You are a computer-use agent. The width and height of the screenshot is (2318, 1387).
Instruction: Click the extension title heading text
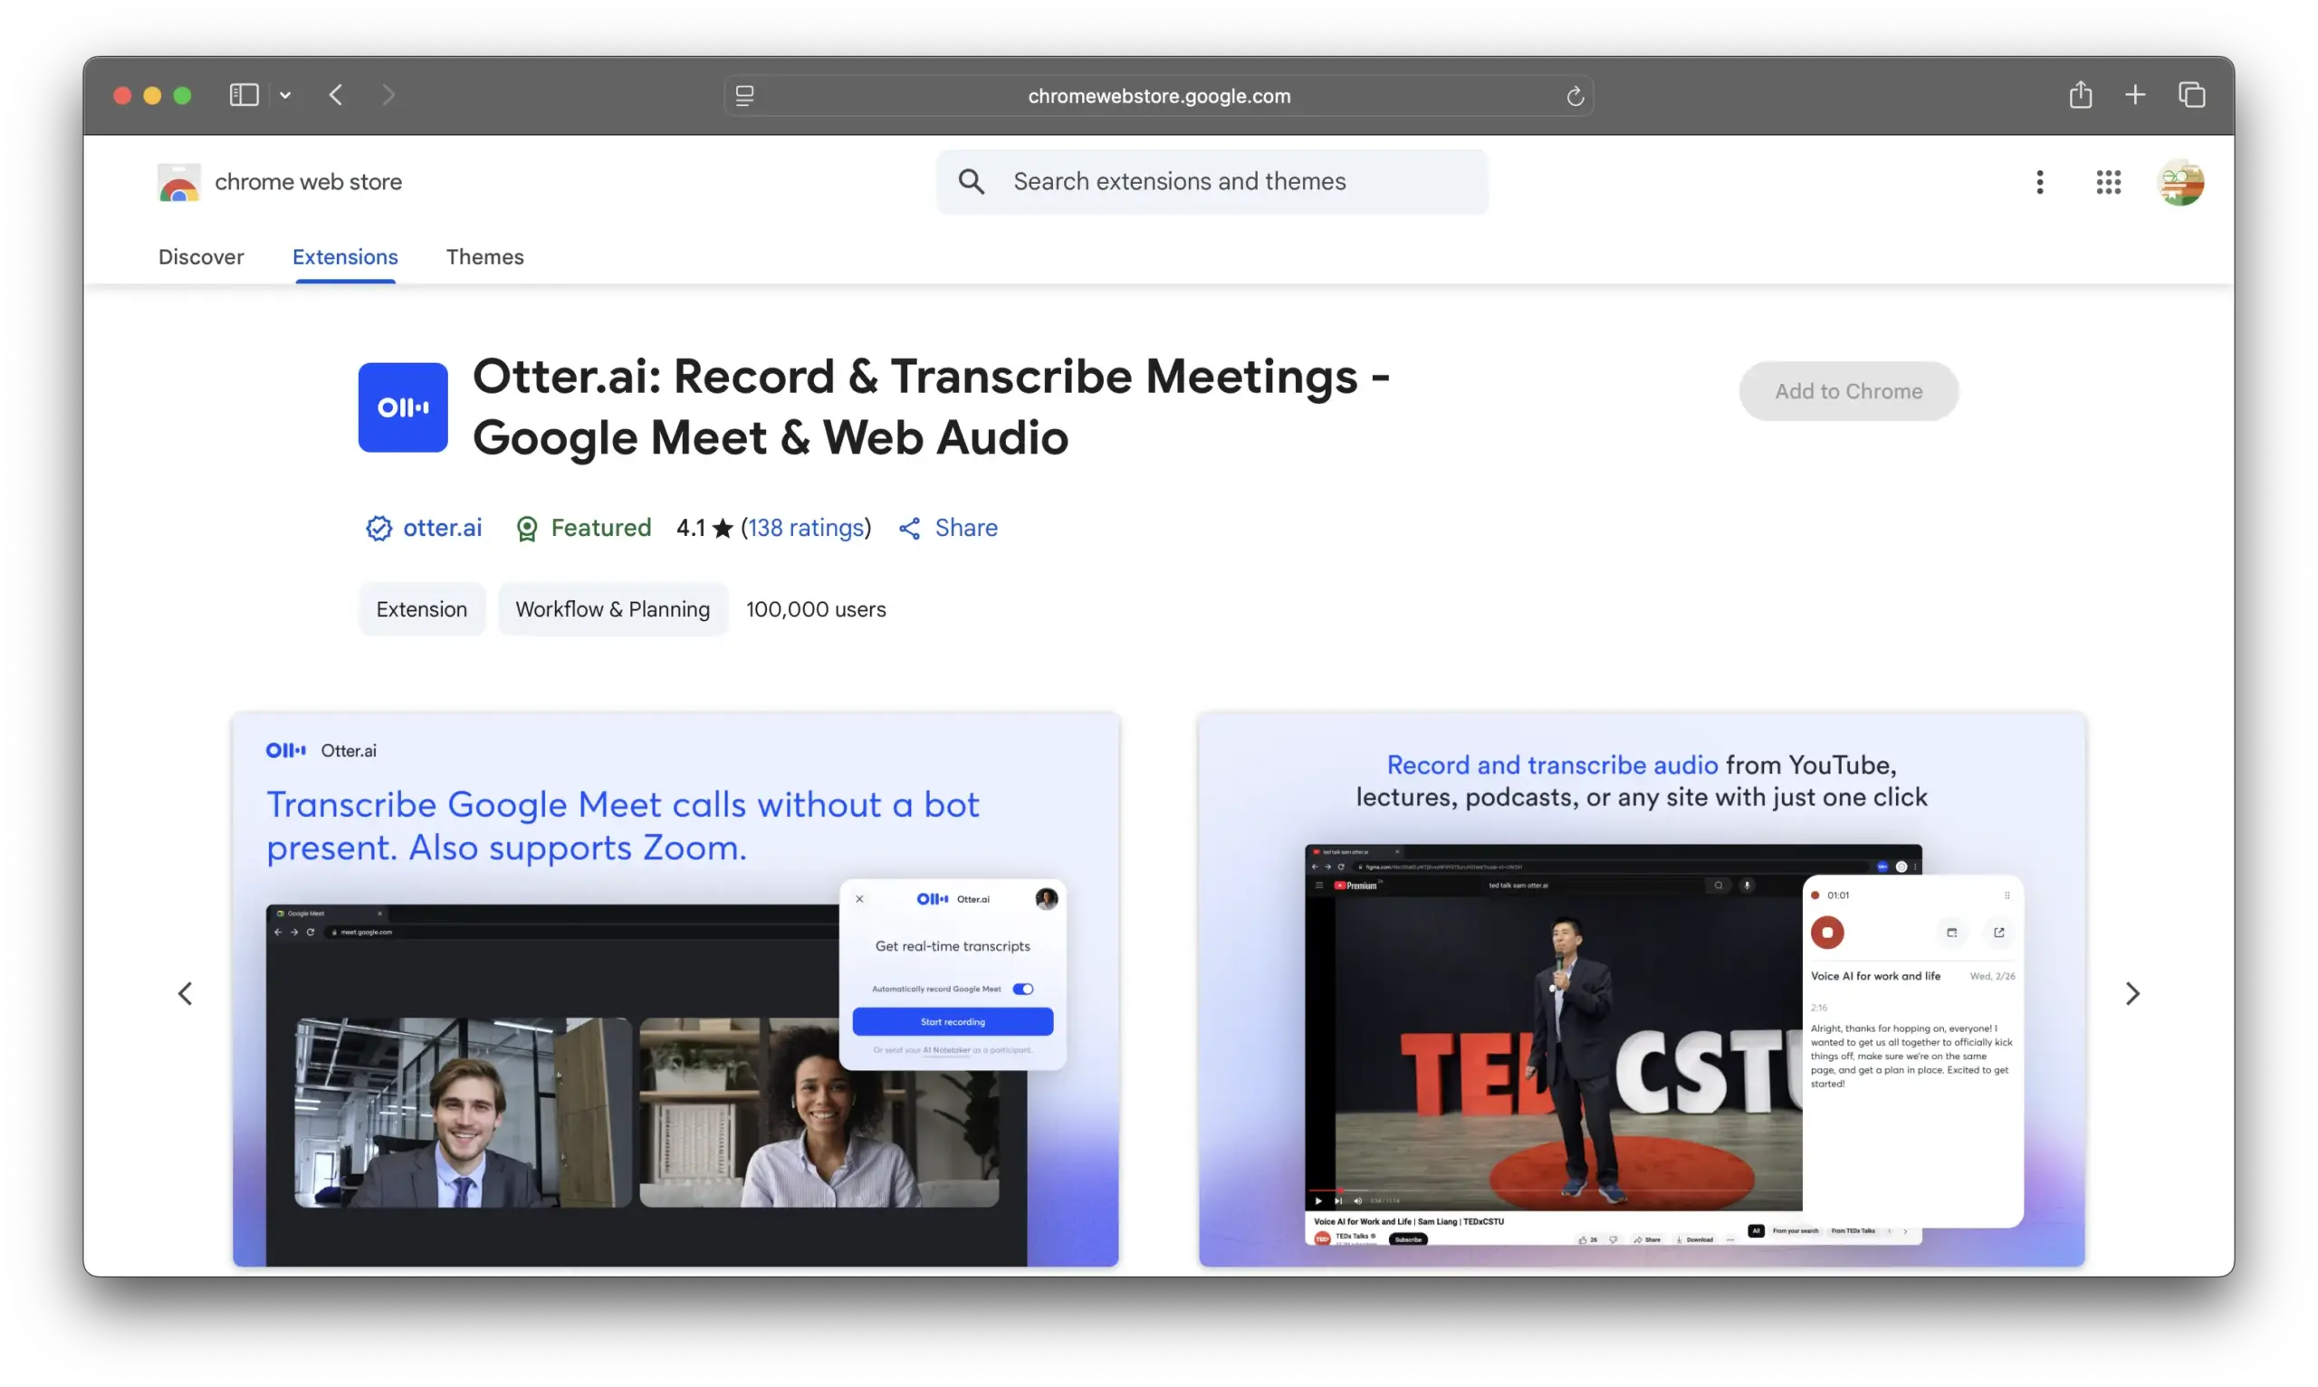pyautogui.click(x=931, y=407)
